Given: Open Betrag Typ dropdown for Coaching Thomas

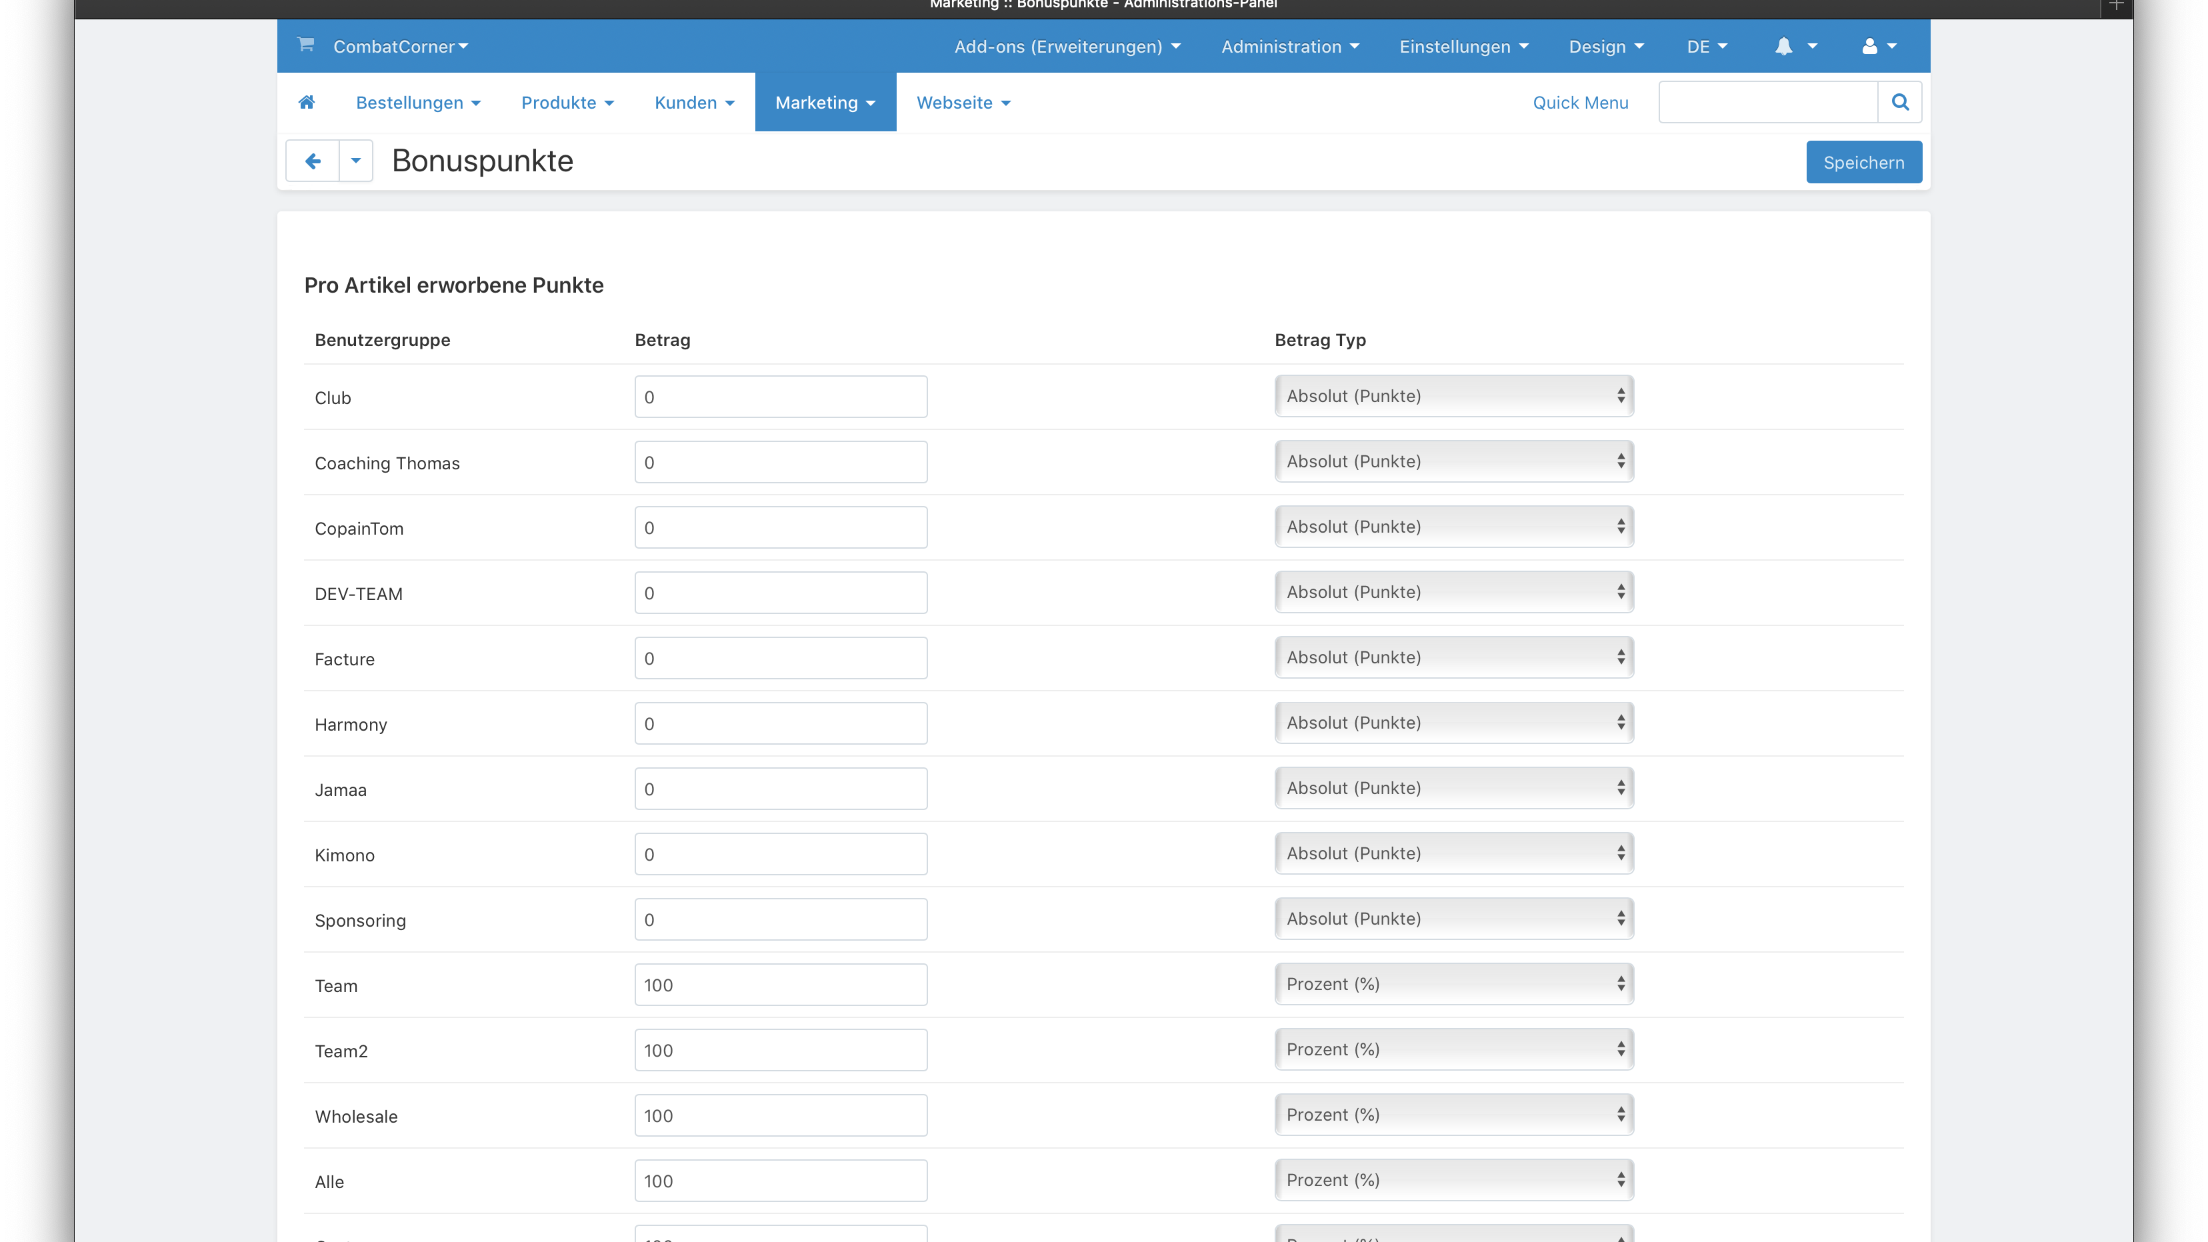Looking at the screenshot, I should (1454, 461).
